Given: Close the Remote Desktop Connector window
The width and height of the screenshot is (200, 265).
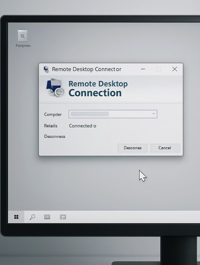Looking at the screenshot, I should pos(175,69).
